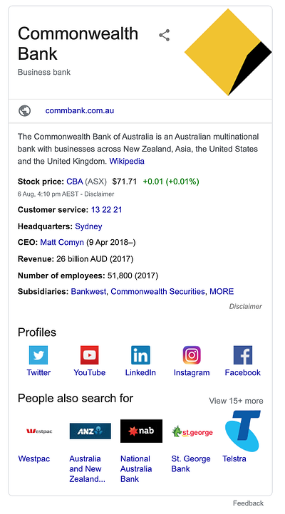The width and height of the screenshot is (285, 514).
Task: Open the Matt Comyn CEO link
Action: coord(62,243)
